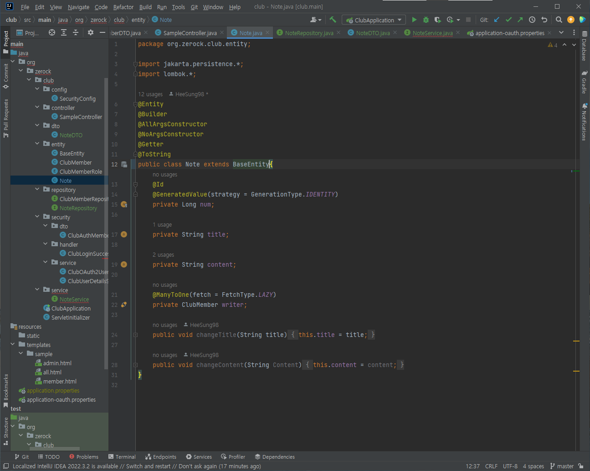Switch to NoteRepository.java tab
Image resolution: width=590 pixels, height=471 pixels.
(308, 33)
